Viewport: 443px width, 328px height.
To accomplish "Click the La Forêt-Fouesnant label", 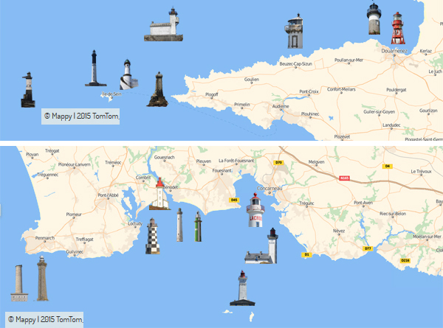I will tap(236, 161).
